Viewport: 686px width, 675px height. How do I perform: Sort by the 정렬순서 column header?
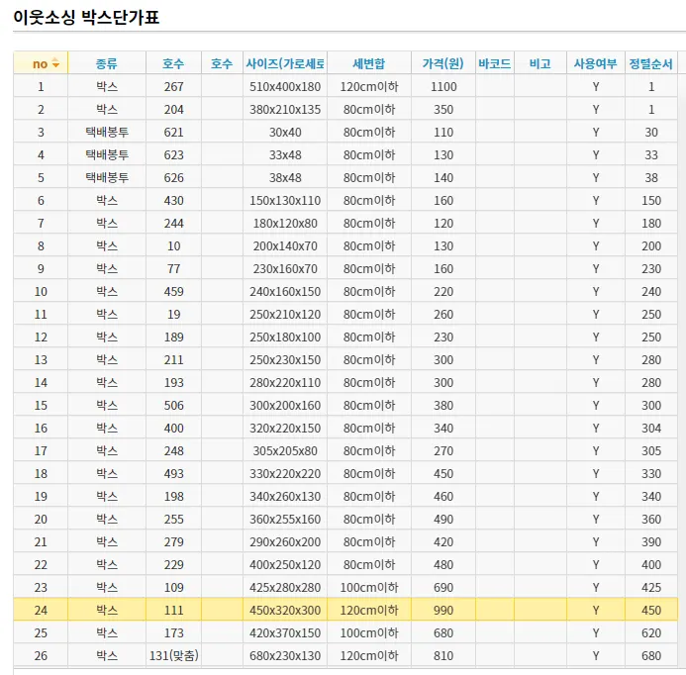pos(651,64)
